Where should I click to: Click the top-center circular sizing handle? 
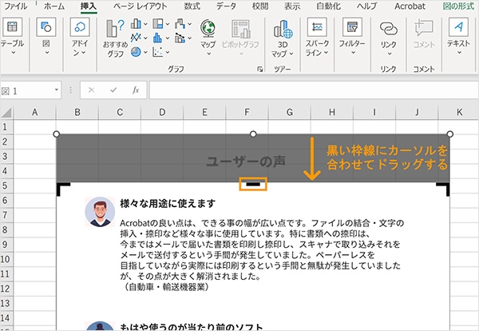point(253,134)
